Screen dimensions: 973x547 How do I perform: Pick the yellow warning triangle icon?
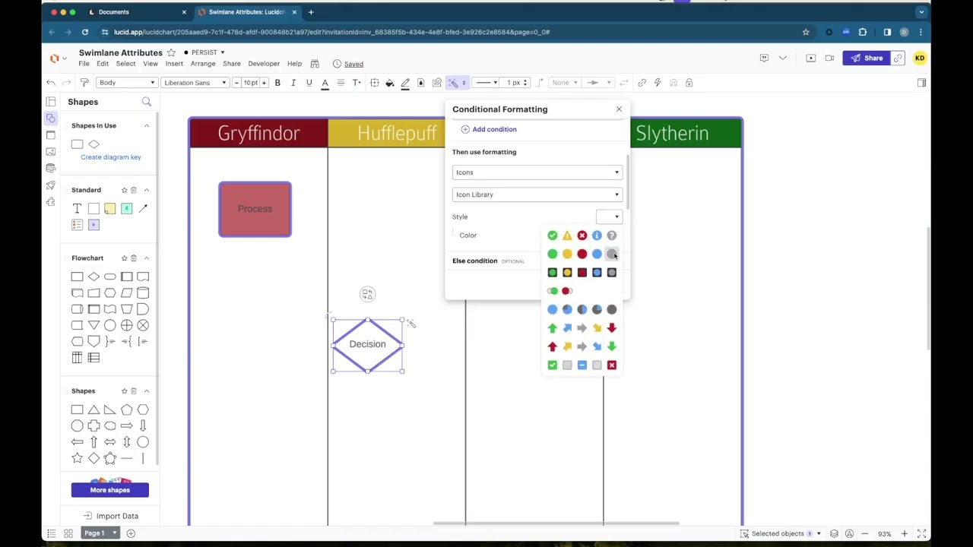coord(567,236)
